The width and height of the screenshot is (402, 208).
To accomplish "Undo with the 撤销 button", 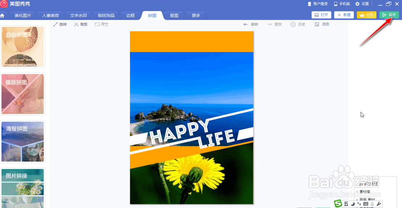I will point(250,25).
